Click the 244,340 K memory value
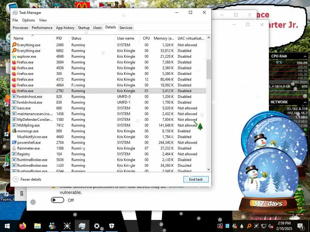The image size is (310, 232). click(166, 143)
